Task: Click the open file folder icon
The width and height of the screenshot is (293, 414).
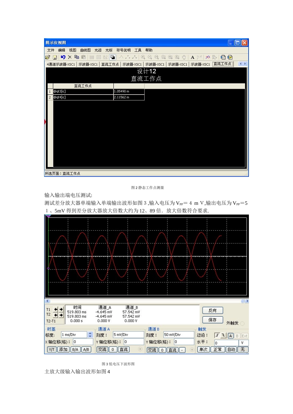Action: (47, 57)
